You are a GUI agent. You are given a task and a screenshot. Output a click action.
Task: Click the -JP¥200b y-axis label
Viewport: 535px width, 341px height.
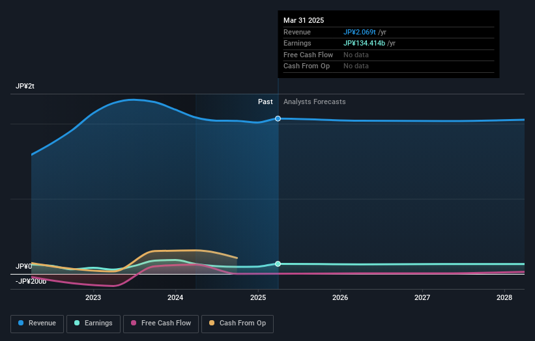pos(31,281)
